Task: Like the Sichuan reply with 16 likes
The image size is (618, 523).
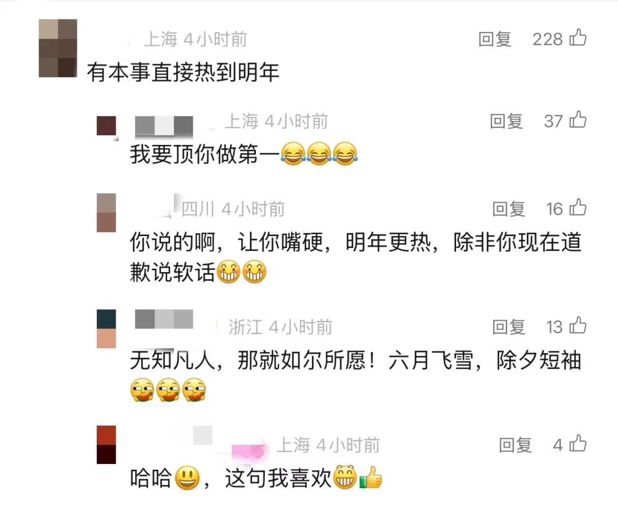Action: pyautogui.click(x=578, y=208)
